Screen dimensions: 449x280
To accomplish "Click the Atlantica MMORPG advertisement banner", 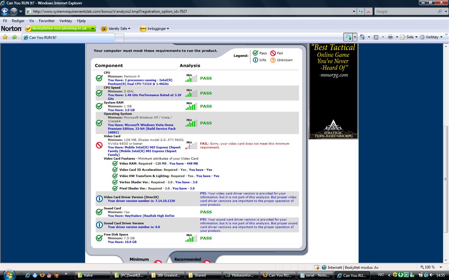I will pyautogui.click(x=333, y=91).
